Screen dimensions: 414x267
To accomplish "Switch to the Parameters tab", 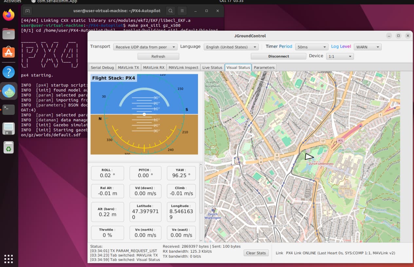I will click(264, 67).
